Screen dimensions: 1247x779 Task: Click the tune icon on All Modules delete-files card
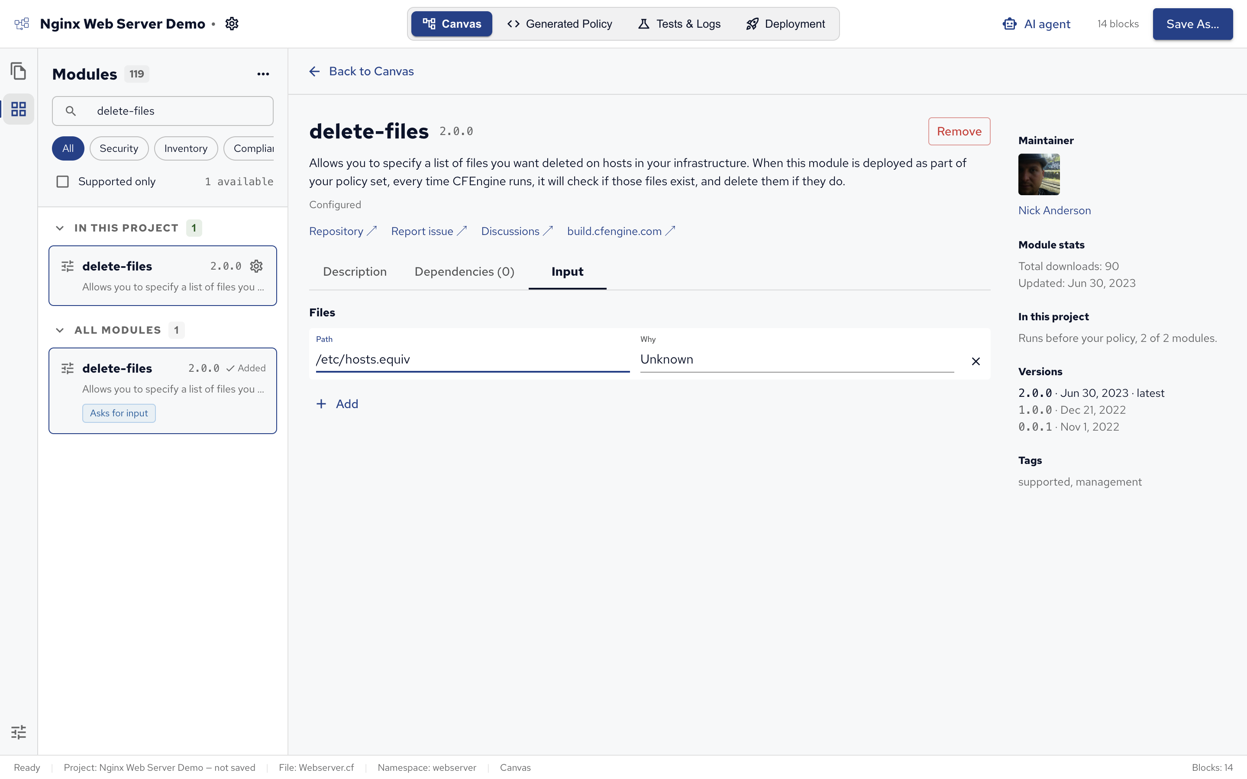68,368
